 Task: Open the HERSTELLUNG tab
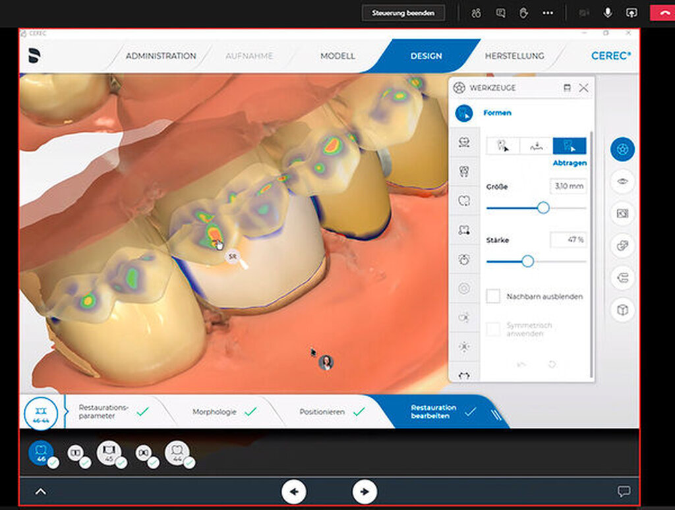click(x=514, y=56)
